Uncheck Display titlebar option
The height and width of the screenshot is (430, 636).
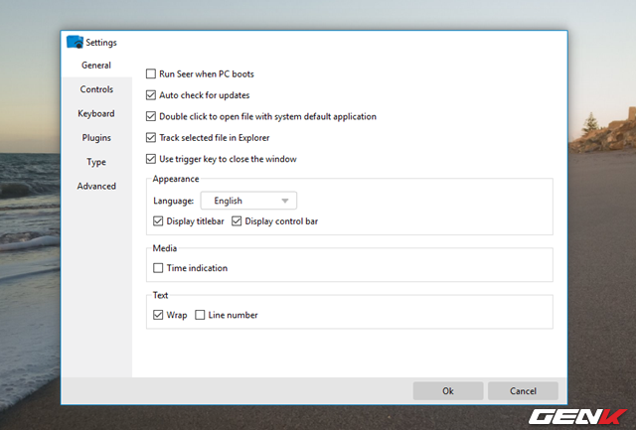(x=159, y=220)
